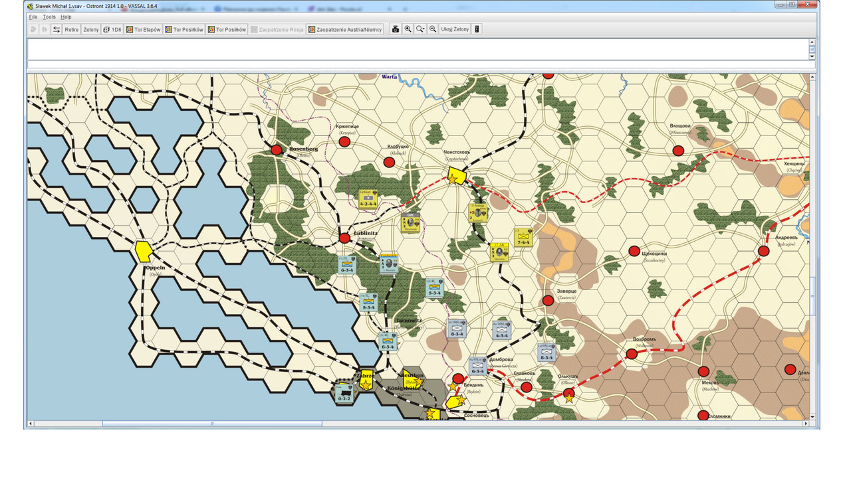
Task: Click the chat log scroll up arrow
Action: coord(812,42)
